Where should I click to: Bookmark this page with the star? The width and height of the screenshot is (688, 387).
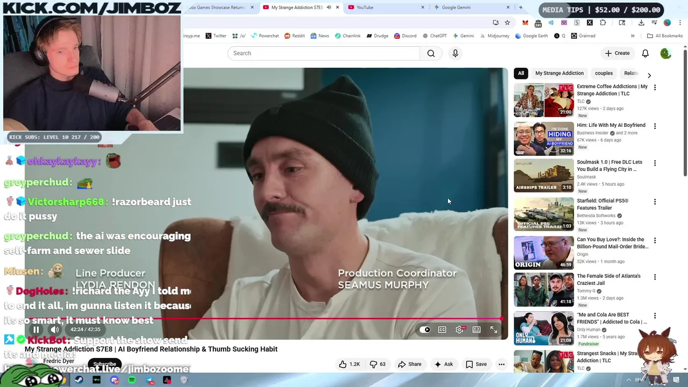click(507, 23)
